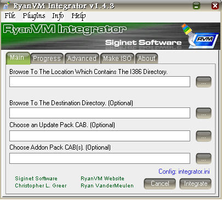Image resolution: width=222 pixels, height=200 pixels.
Task: Click the Christopher L. Greer link
Action: tap(41, 186)
